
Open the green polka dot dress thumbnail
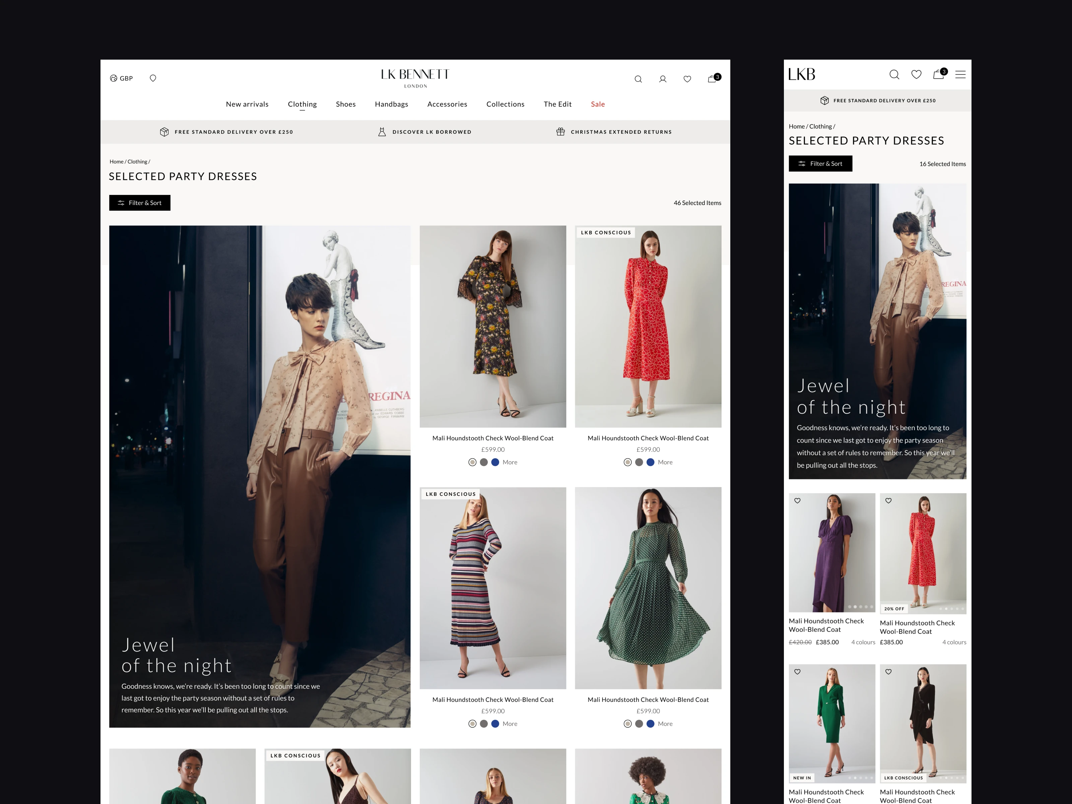point(648,588)
